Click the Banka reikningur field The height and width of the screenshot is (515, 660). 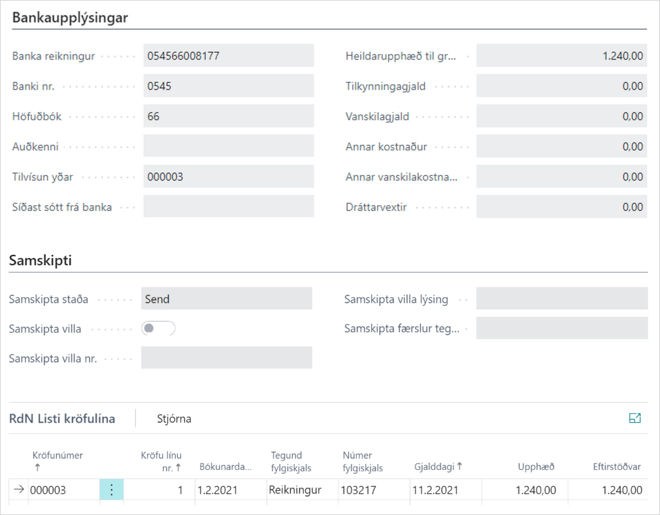coord(229,56)
